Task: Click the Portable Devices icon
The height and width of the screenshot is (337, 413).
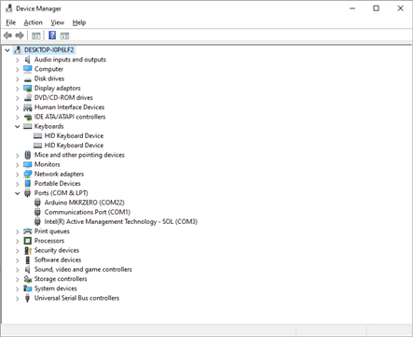Action: (28, 184)
